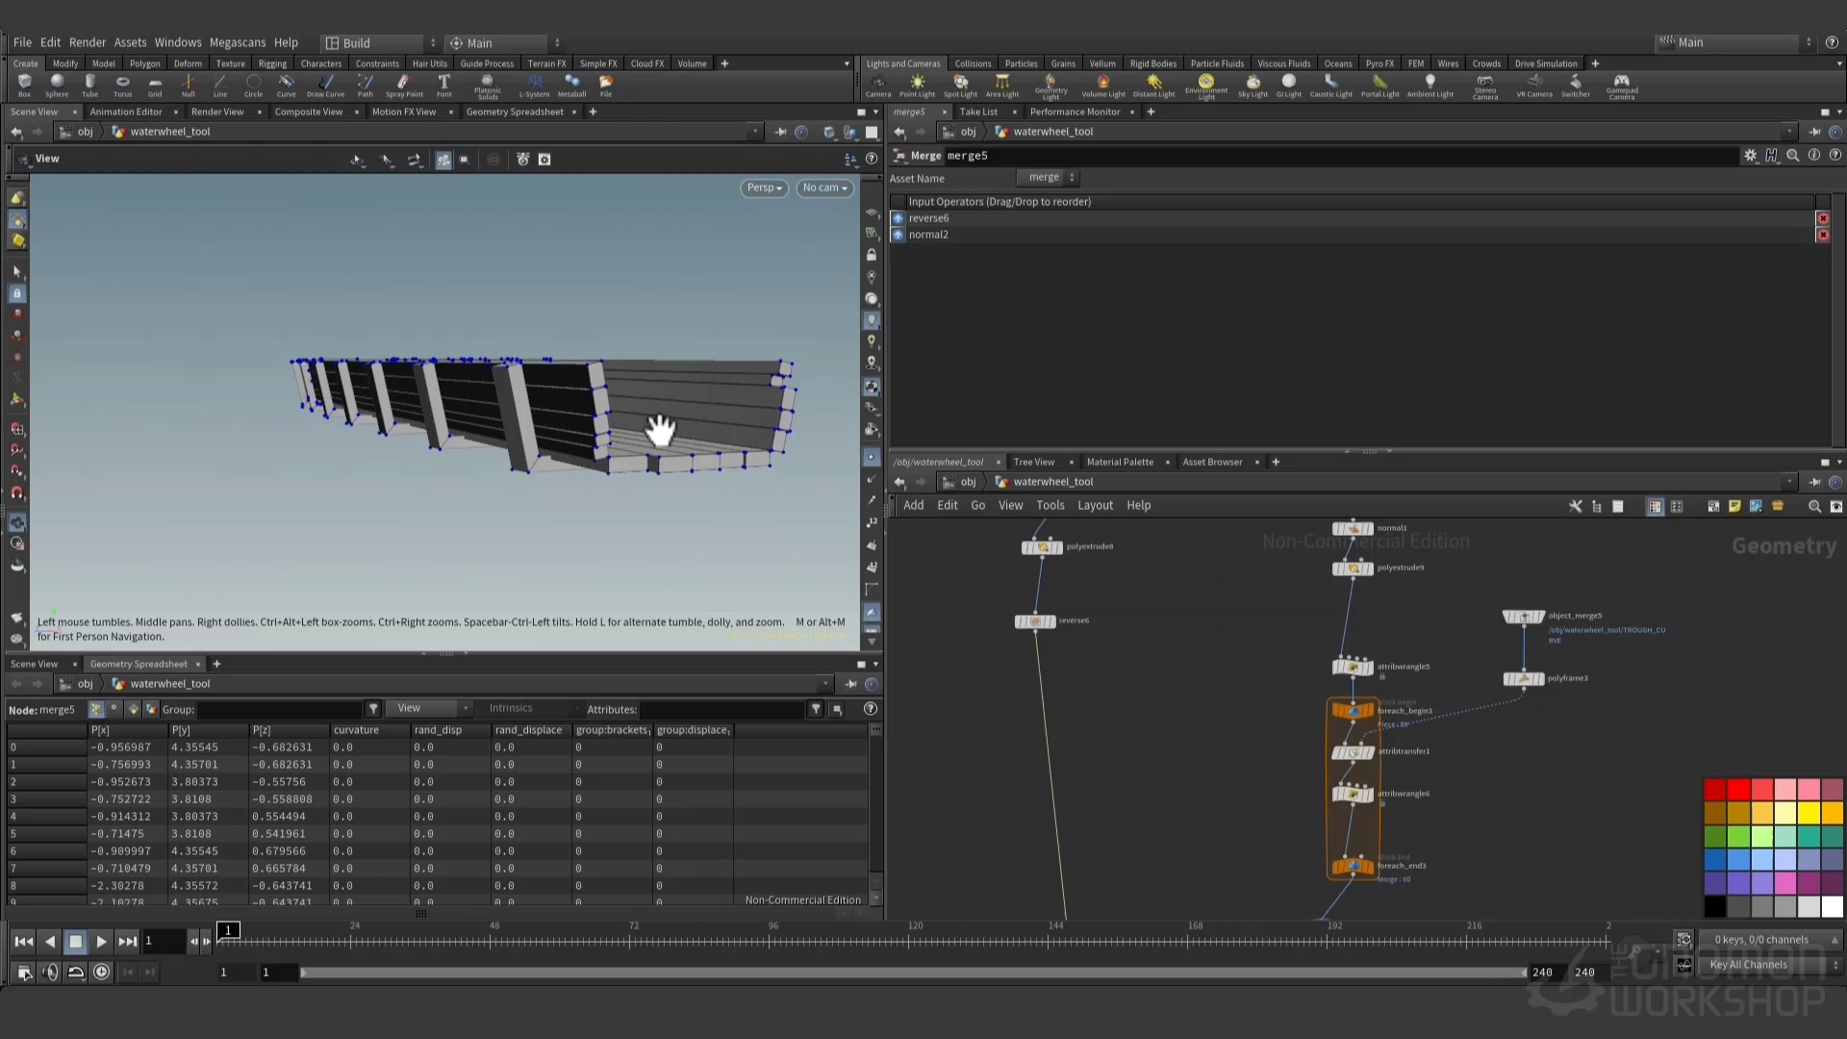Toggle real-time playback clock button

coord(101,972)
